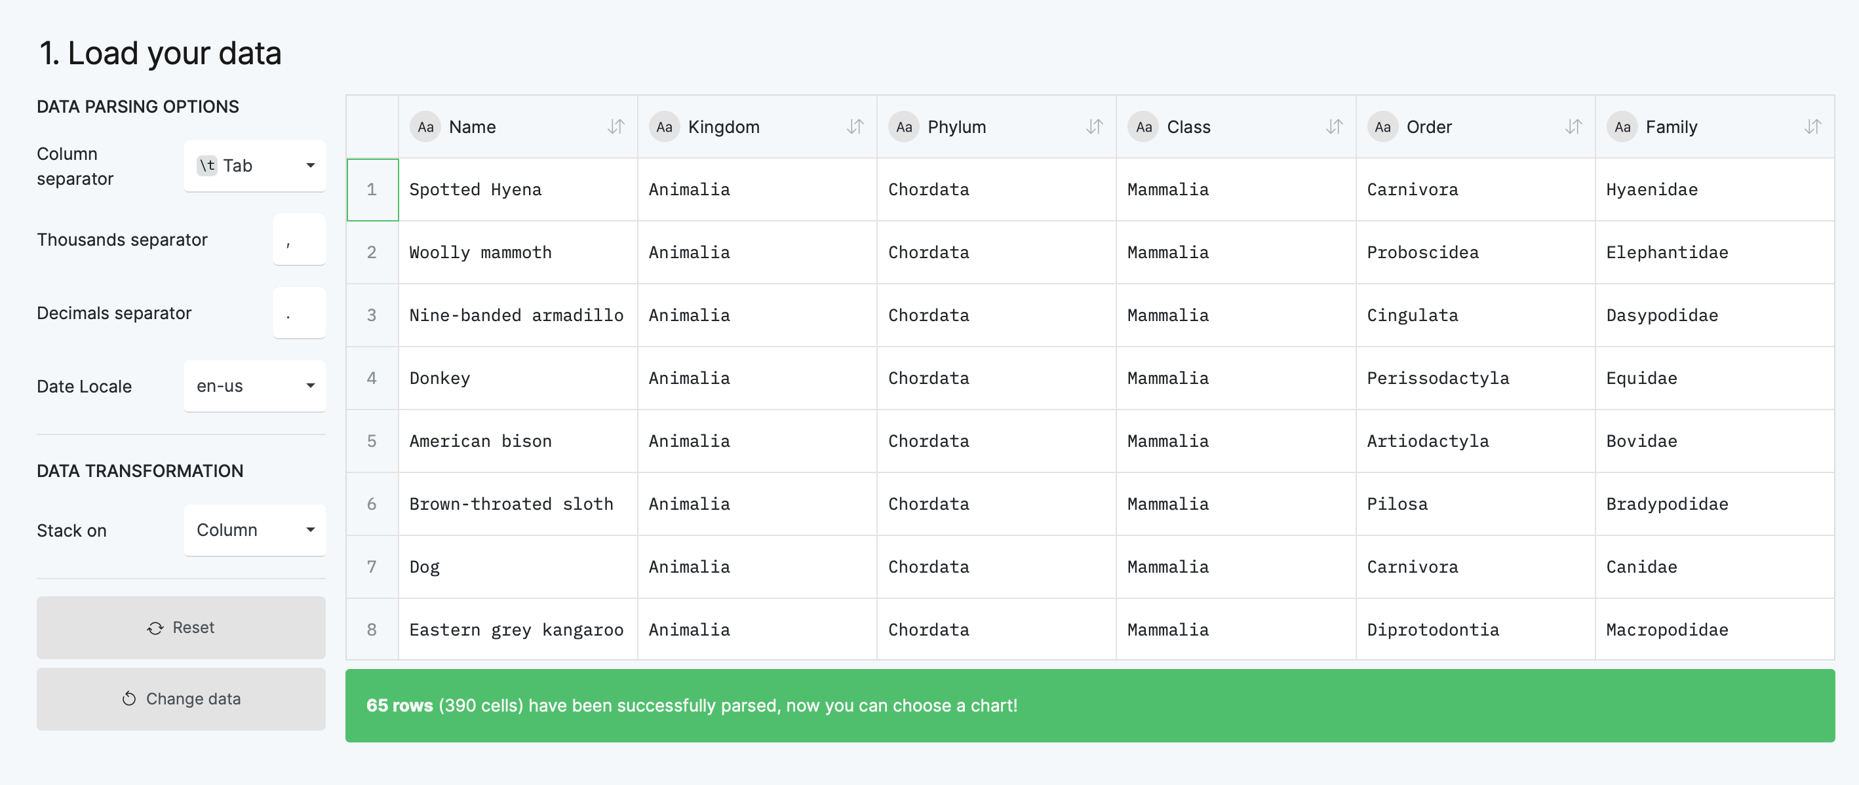The height and width of the screenshot is (785, 1859).
Task: Click the 'Woolly mammoth' cell
Action: point(518,252)
